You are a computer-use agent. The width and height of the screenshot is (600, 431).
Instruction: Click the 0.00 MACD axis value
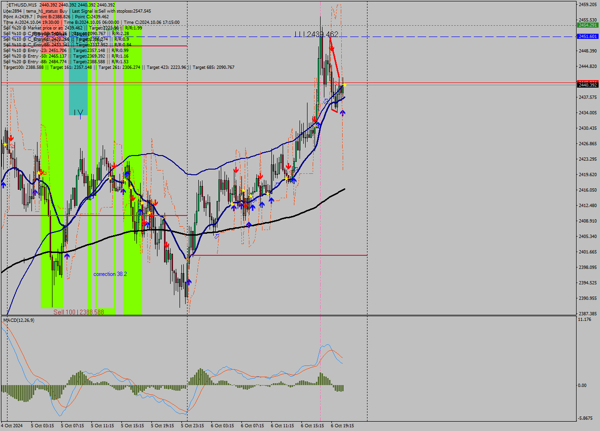pos(583,385)
